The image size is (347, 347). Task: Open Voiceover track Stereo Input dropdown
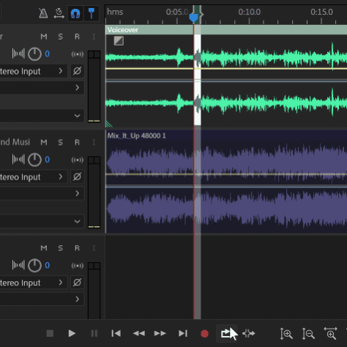[33, 71]
